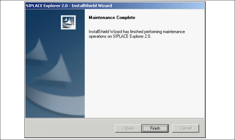This screenshot has height=140, width=235.
Task: Click the word 'Complete' in the heading
Action: tap(126, 17)
